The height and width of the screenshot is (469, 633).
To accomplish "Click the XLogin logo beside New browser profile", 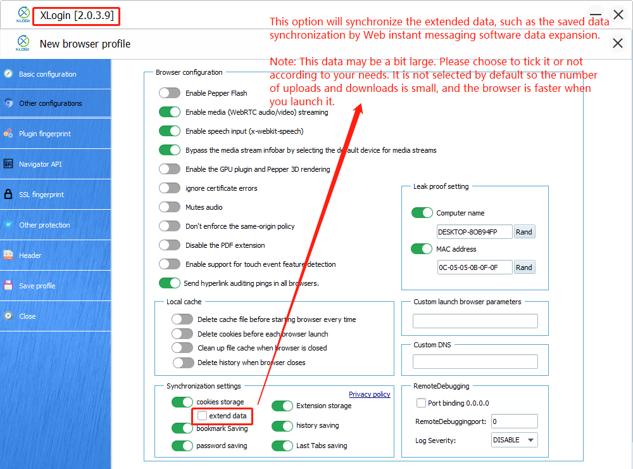I will [x=23, y=43].
